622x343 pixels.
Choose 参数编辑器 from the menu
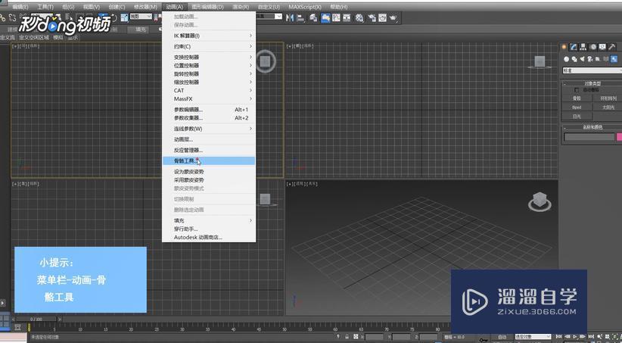click(209, 110)
